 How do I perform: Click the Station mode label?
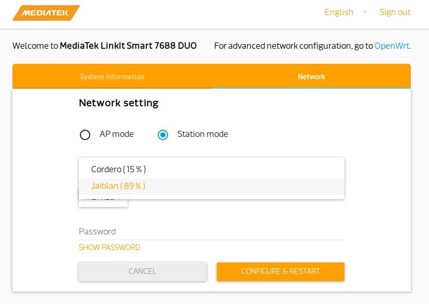tap(202, 134)
